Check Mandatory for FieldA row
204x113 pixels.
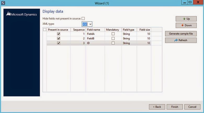[x=113, y=34]
